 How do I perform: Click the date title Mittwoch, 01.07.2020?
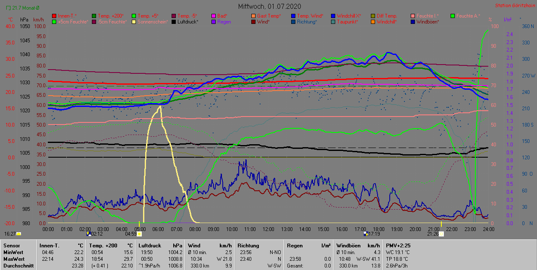(x=269, y=6)
